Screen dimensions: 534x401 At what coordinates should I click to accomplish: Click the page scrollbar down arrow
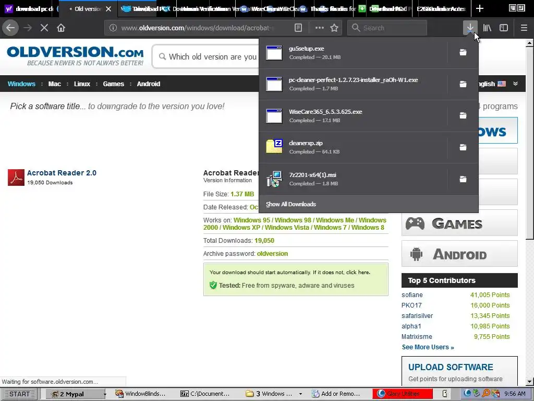tap(530, 382)
